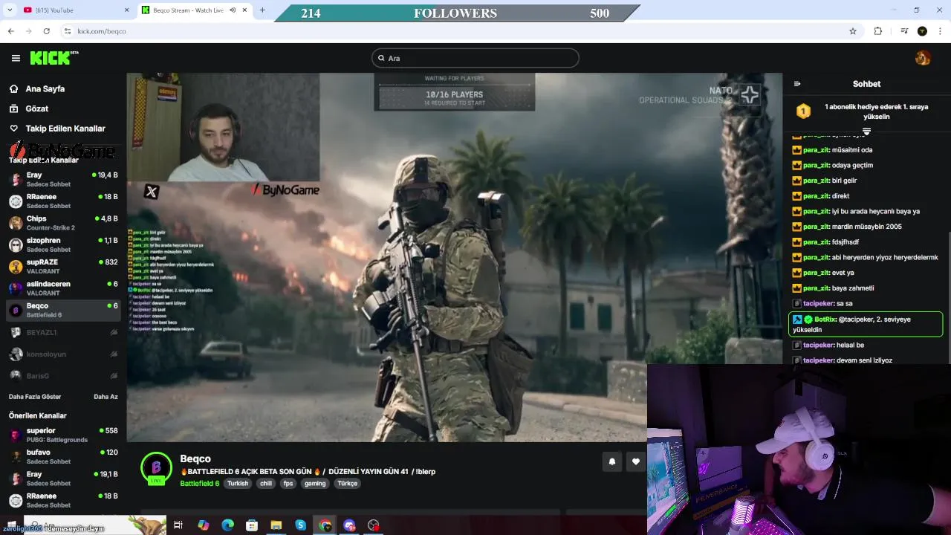Open recommended channel bufavo

62,456
